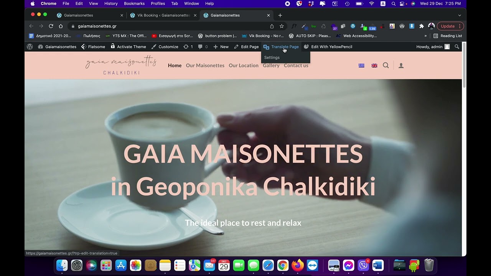This screenshot has width=491, height=276.
Task: Open the Contact us page
Action: (x=296, y=66)
